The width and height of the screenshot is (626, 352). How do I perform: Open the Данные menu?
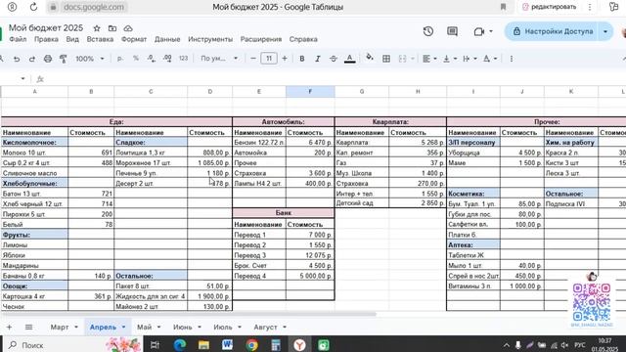(167, 39)
